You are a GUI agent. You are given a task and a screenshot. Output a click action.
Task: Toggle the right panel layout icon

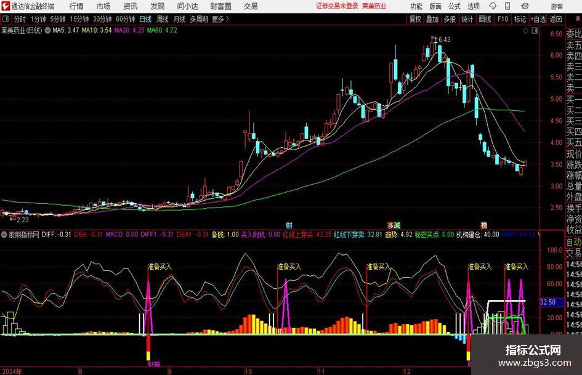535,31
